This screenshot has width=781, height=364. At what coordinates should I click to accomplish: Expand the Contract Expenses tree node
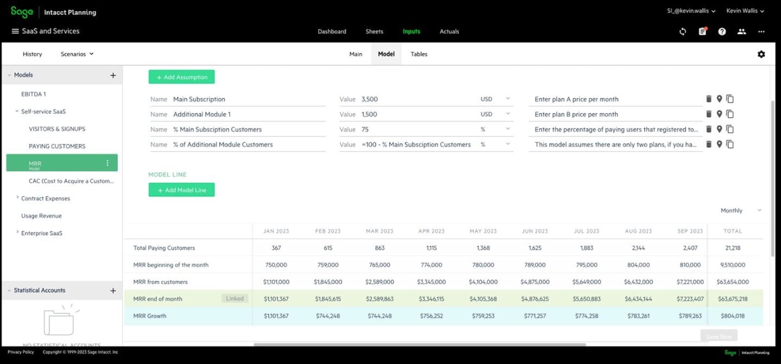(x=17, y=198)
